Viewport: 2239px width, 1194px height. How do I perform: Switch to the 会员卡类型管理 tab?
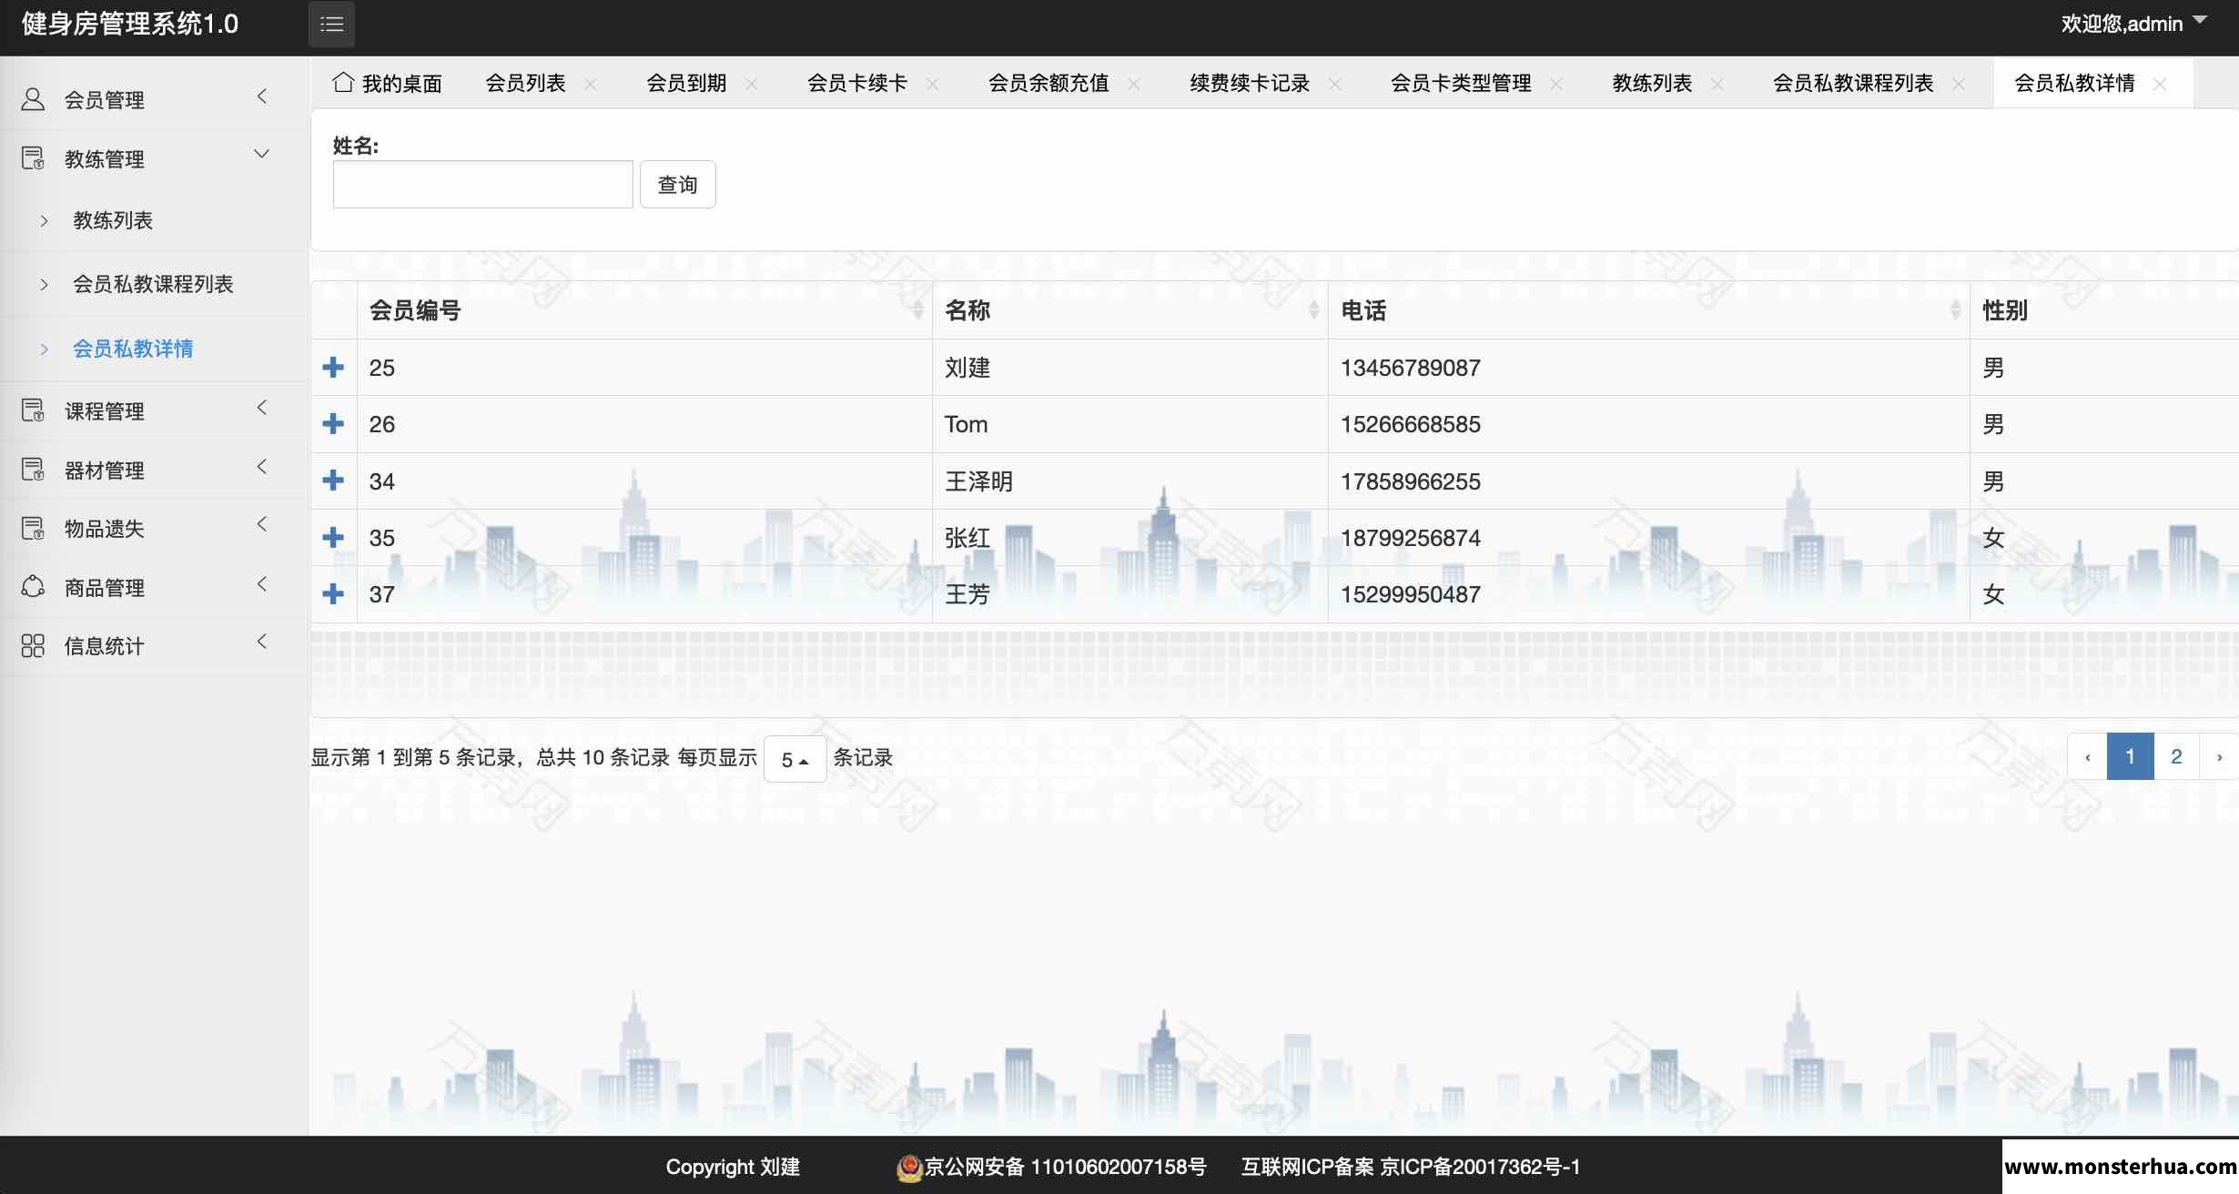pyautogui.click(x=1462, y=84)
